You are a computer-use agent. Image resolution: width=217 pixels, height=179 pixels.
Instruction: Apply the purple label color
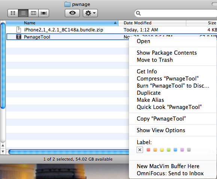pos(182,150)
